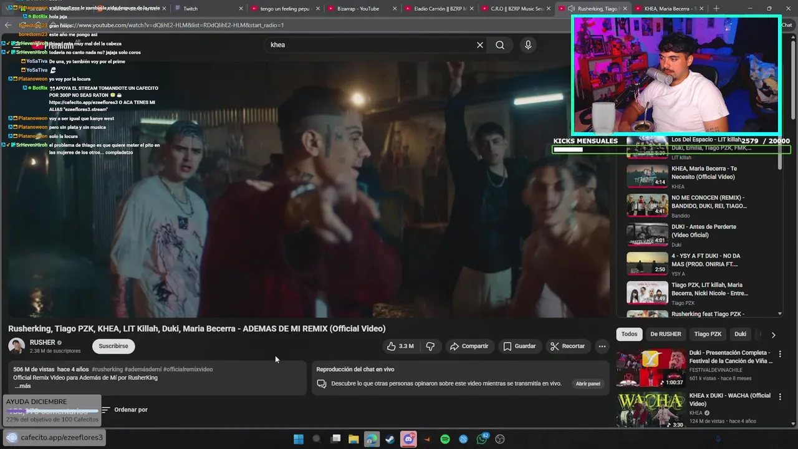This screenshot has height=449, width=798.
Task: Select the Duki filter chip
Action: 740,334
